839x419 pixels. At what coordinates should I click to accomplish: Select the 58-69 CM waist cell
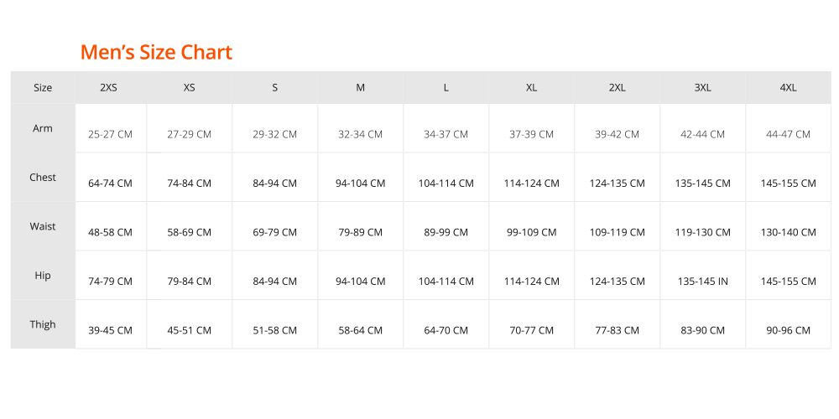(190, 232)
